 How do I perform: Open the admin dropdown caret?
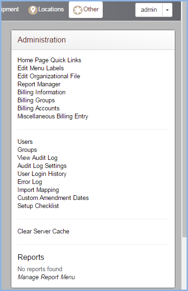point(167,10)
